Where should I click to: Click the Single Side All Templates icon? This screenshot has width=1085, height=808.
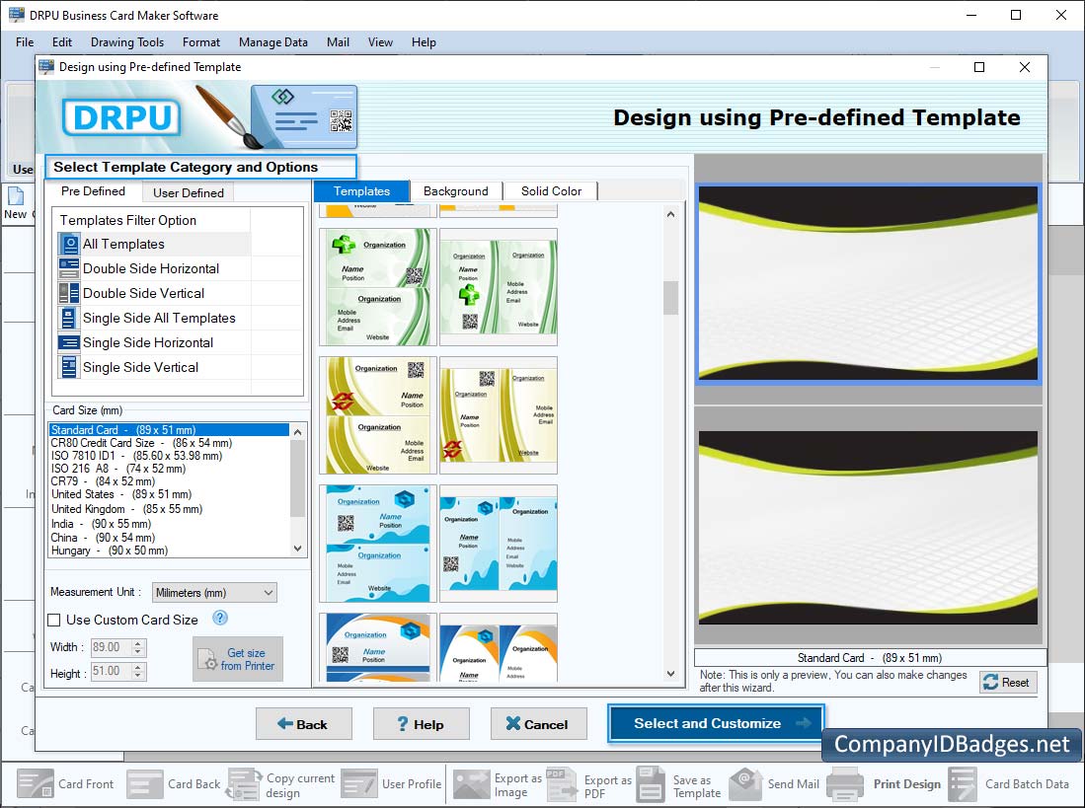click(69, 318)
